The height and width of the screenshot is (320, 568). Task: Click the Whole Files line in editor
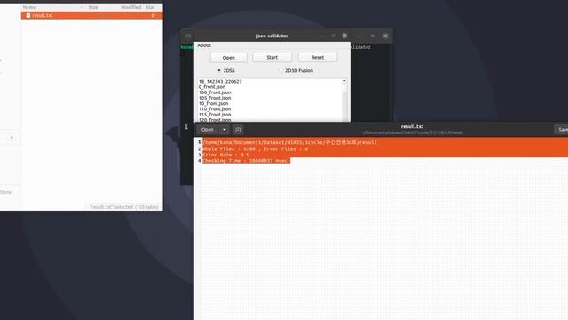tap(256, 148)
